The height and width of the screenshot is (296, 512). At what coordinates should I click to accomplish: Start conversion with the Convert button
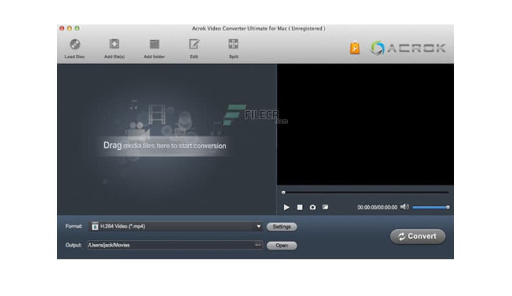click(418, 236)
